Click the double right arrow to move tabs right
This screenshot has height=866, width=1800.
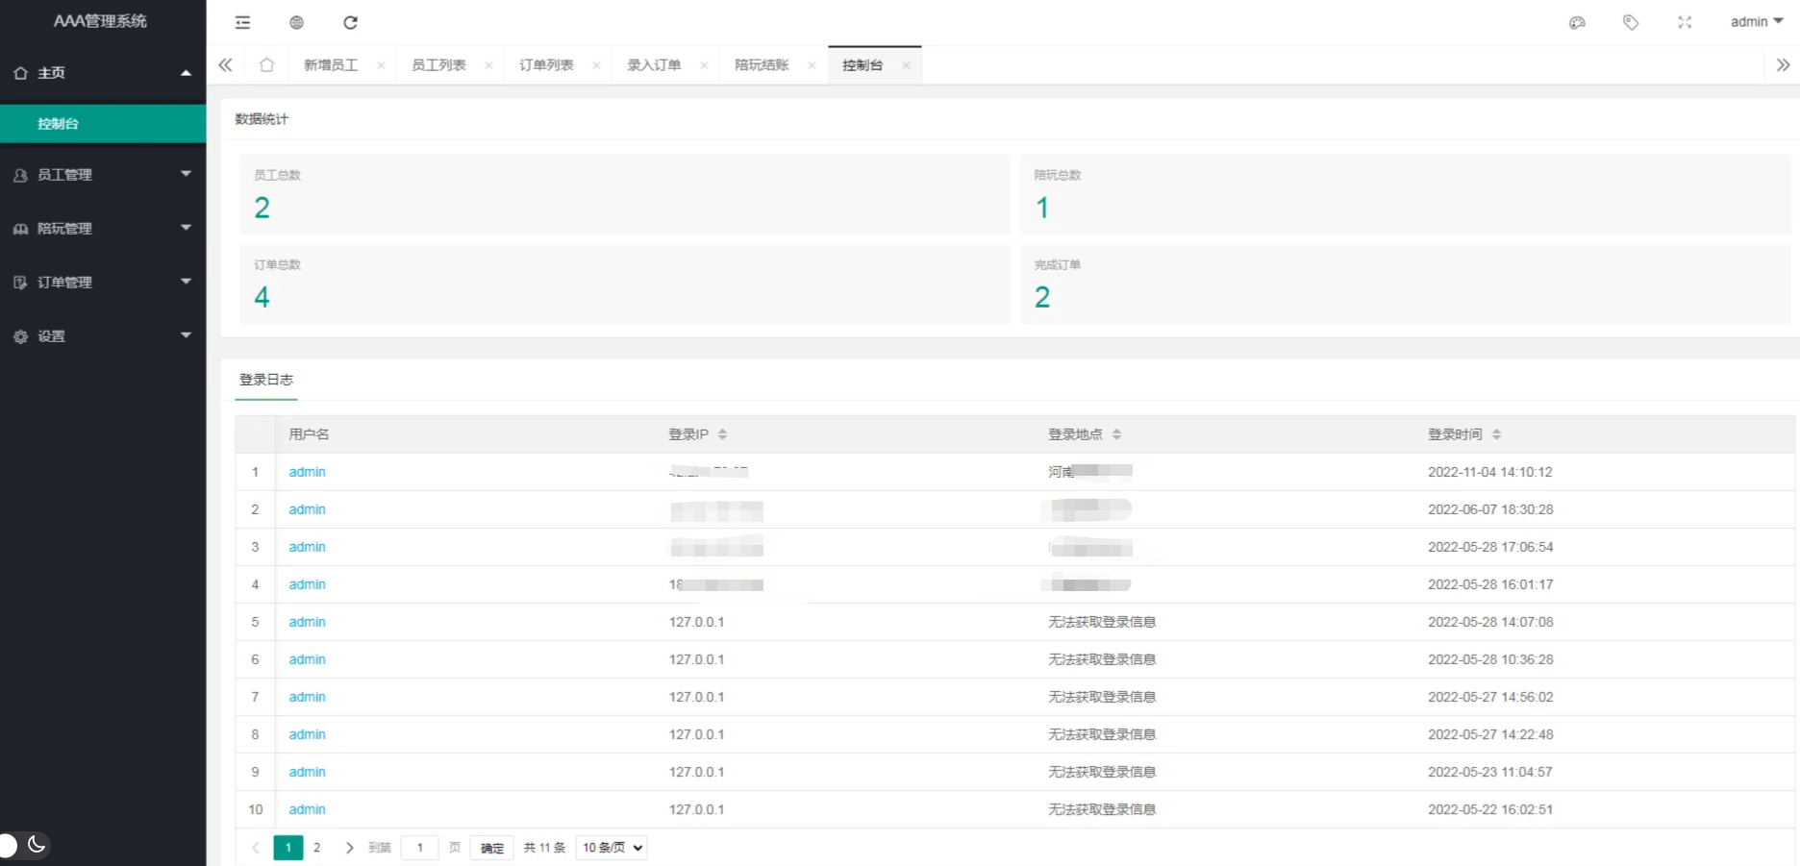[x=1783, y=65]
